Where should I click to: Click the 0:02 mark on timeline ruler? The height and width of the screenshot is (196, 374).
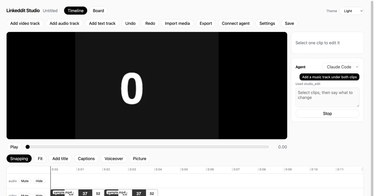pos(107,170)
